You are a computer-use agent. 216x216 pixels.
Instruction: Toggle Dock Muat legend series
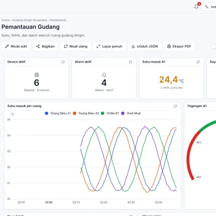click(131, 113)
